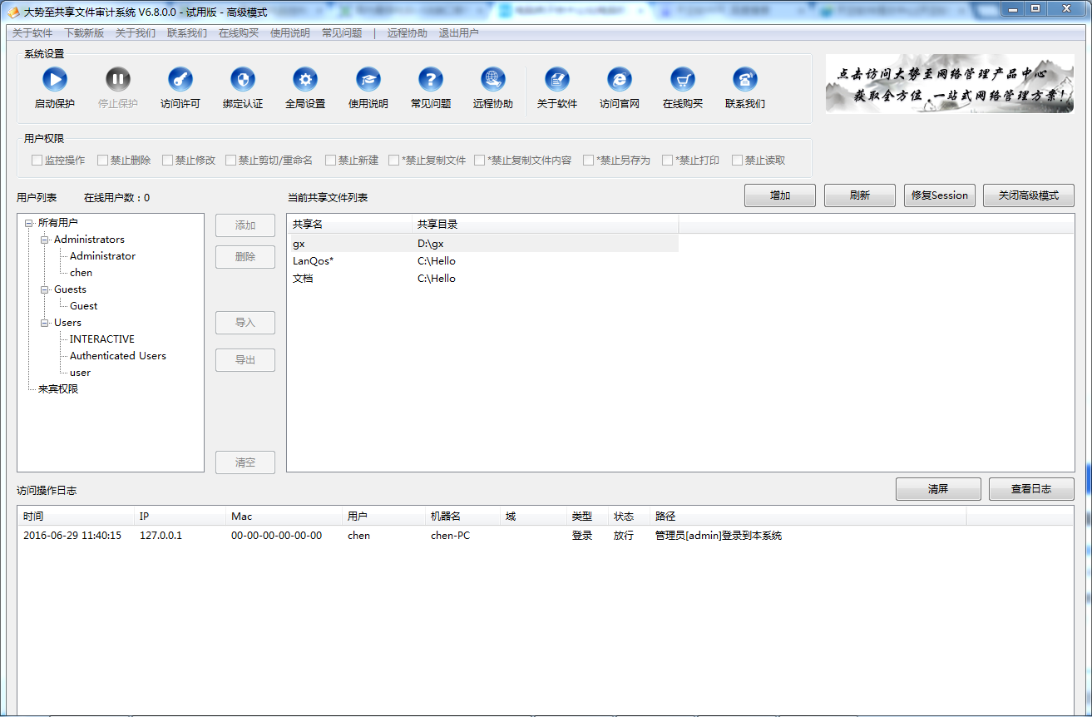Open 使用说明 graduation cap icon

pyautogui.click(x=368, y=80)
